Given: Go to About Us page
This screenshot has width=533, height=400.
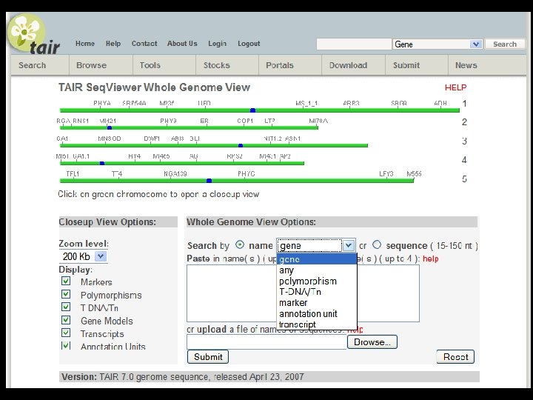Looking at the screenshot, I should click(x=182, y=44).
